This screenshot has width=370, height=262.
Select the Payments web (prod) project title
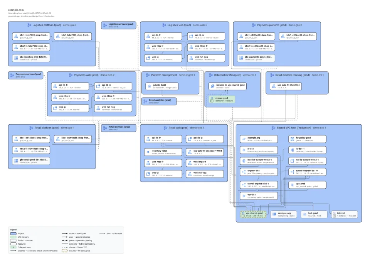coord(94,75)
